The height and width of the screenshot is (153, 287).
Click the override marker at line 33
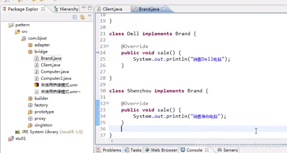tap(98, 110)
